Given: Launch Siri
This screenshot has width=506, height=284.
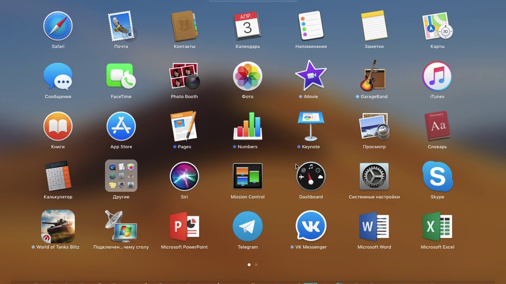Looking at the screenshot, I should 185,176.
